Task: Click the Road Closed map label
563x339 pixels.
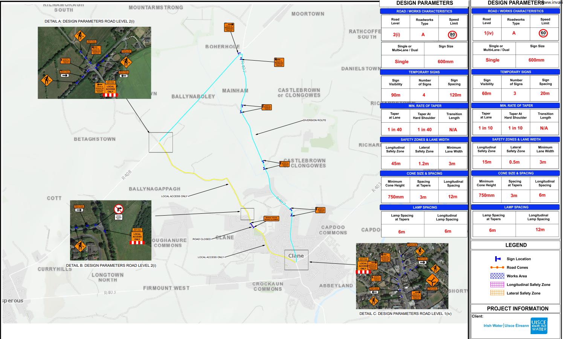Action: pos(201,239)
